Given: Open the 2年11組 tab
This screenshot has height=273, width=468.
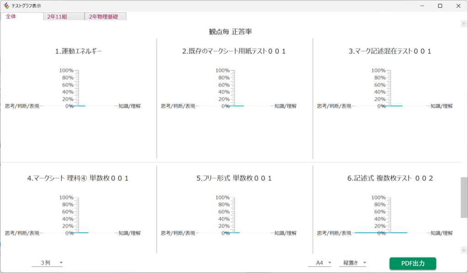Looking at the screenshot, I should click(64, 16).
